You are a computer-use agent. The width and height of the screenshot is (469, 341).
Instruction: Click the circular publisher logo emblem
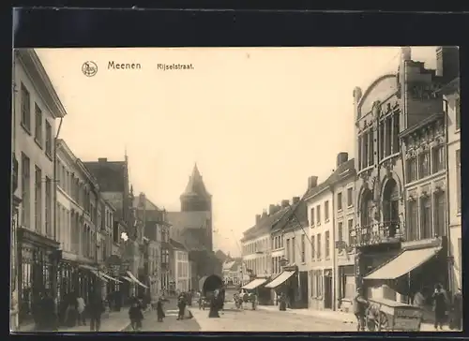(89, 68)
